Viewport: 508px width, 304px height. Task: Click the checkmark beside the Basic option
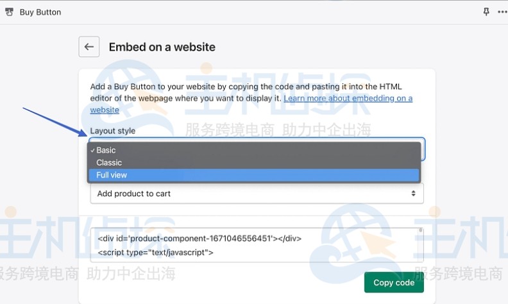(x=92, y=150)
